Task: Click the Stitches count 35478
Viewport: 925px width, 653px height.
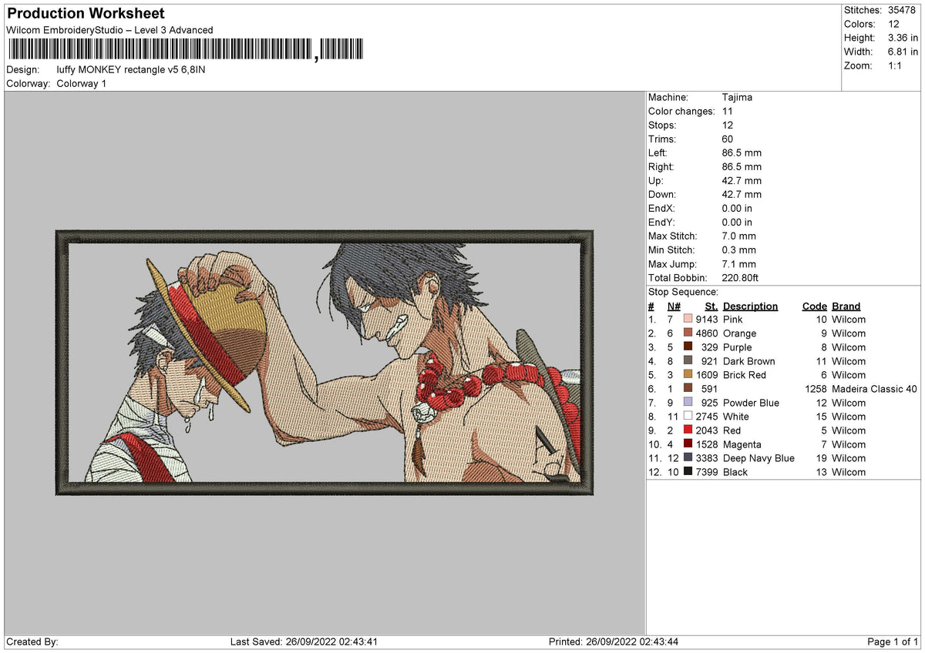Action: (x=903, y=10)
